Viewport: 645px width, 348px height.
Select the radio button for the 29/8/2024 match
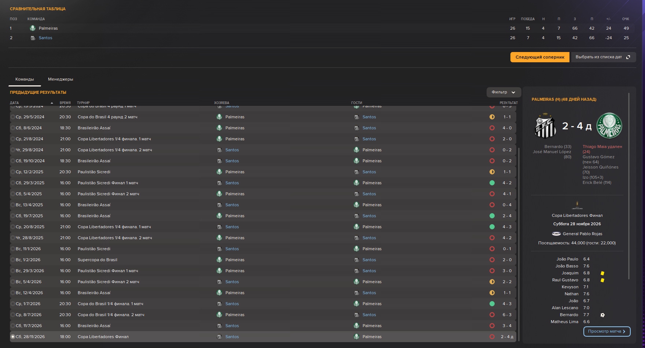[x=13, y=150]
